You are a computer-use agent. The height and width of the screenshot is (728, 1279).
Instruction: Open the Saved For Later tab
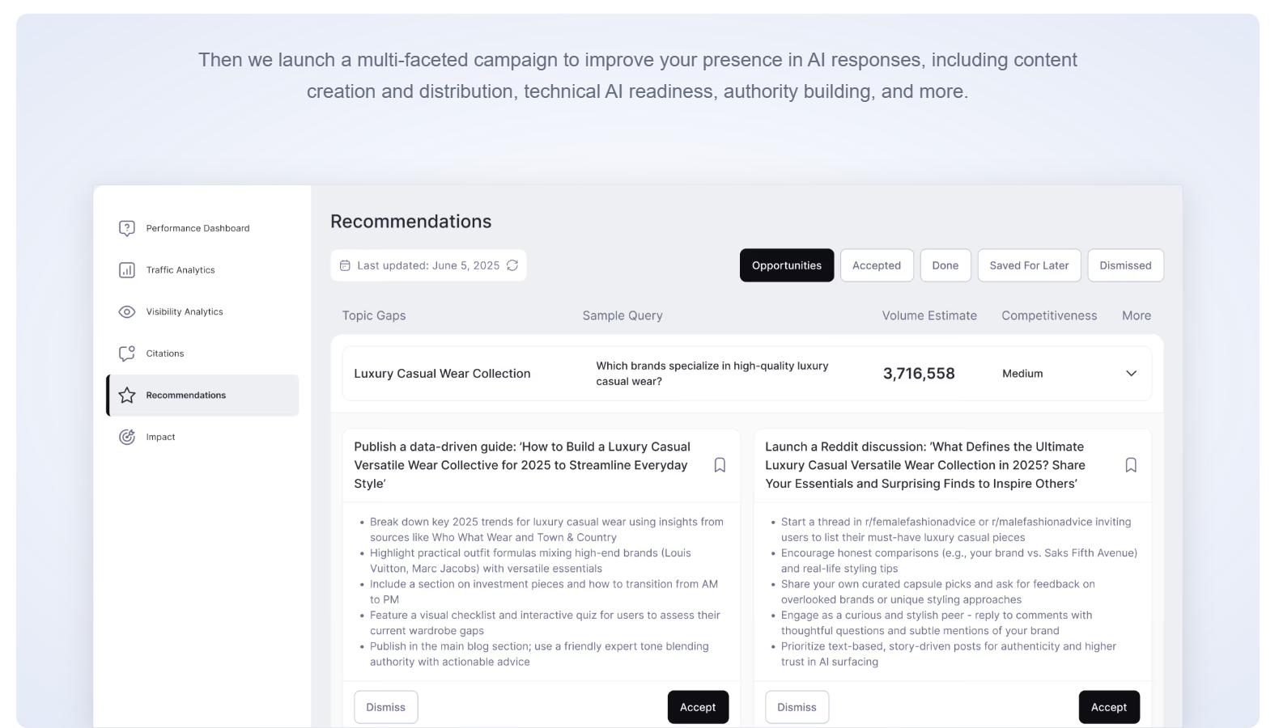[1028, 265]
